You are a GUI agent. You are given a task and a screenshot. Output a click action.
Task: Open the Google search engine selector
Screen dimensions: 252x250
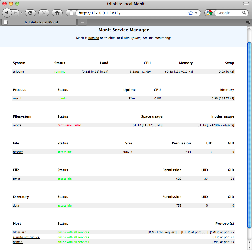click(210, 13)
